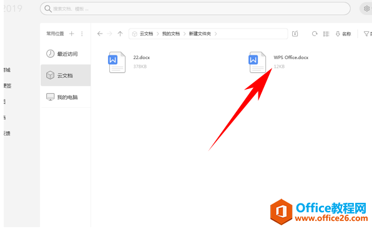Open more options next to 常用位置
372x229 pixels.
point(82,34)
